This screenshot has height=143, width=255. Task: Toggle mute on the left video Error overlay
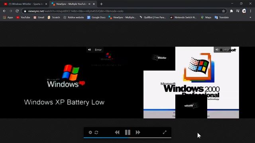point(89,50)
